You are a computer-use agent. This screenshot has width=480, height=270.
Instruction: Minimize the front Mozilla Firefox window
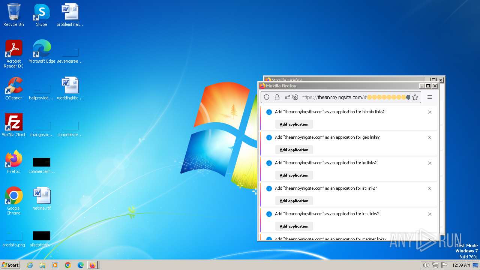422,86
